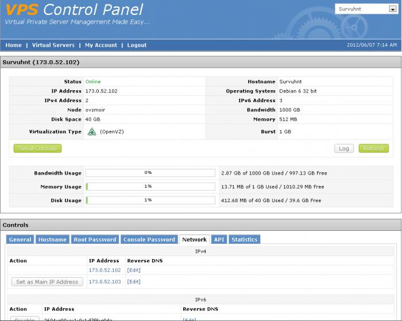The width and height of the screenshot is (402, 321).
Task: Click the IPv6 section heading
Action: 200,300
